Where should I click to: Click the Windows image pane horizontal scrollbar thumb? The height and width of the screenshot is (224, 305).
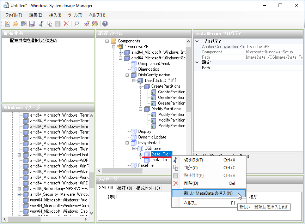24,219
